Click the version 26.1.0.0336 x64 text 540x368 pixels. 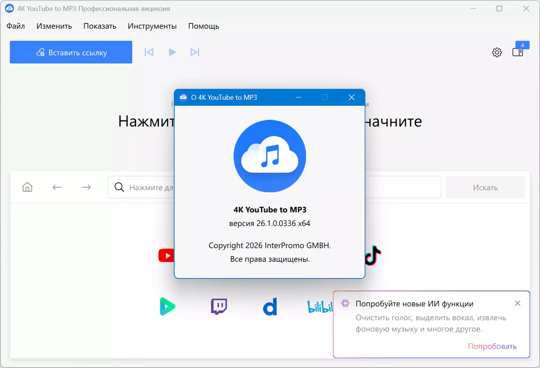[270, 223]
